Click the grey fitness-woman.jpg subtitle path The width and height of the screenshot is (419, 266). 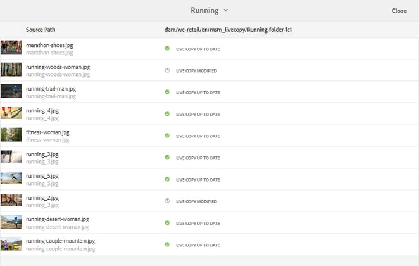click(48, 140)
